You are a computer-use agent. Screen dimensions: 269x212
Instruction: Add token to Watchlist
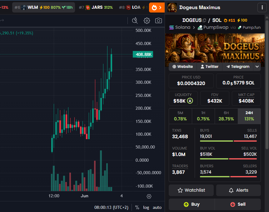191,190
